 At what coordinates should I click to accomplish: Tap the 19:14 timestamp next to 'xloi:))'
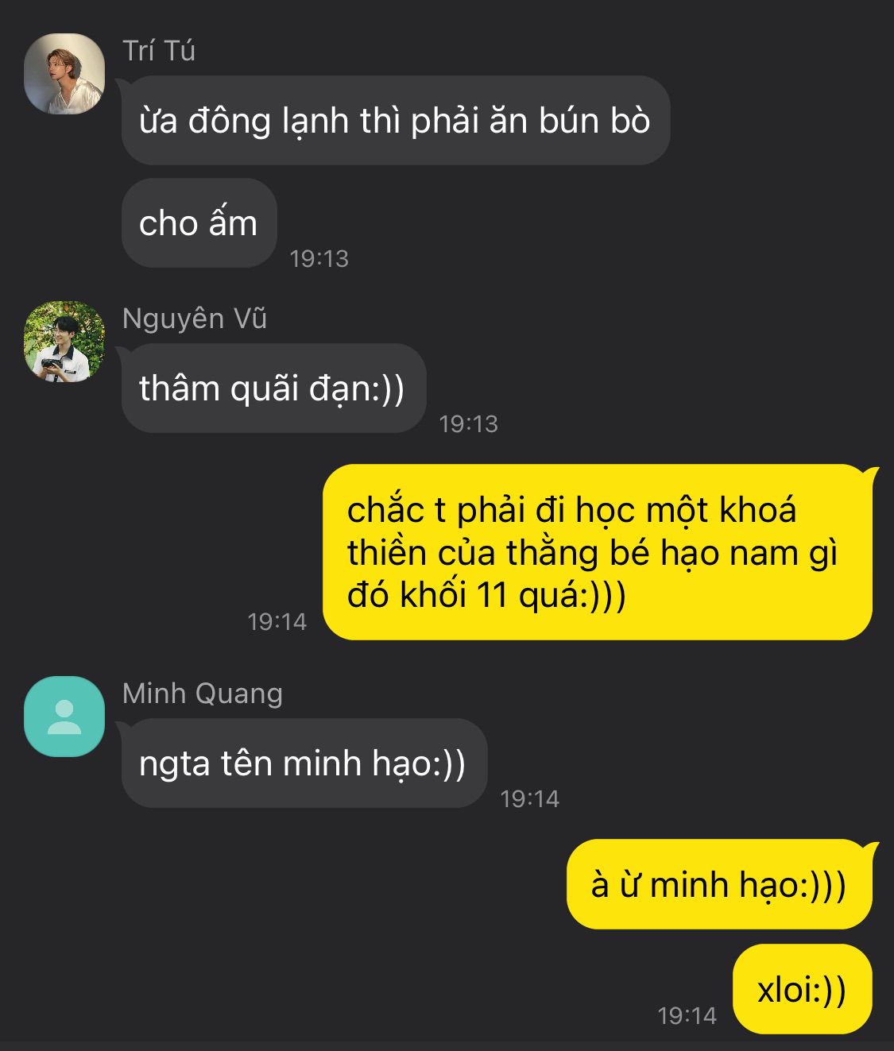(x=687, y=1015)
